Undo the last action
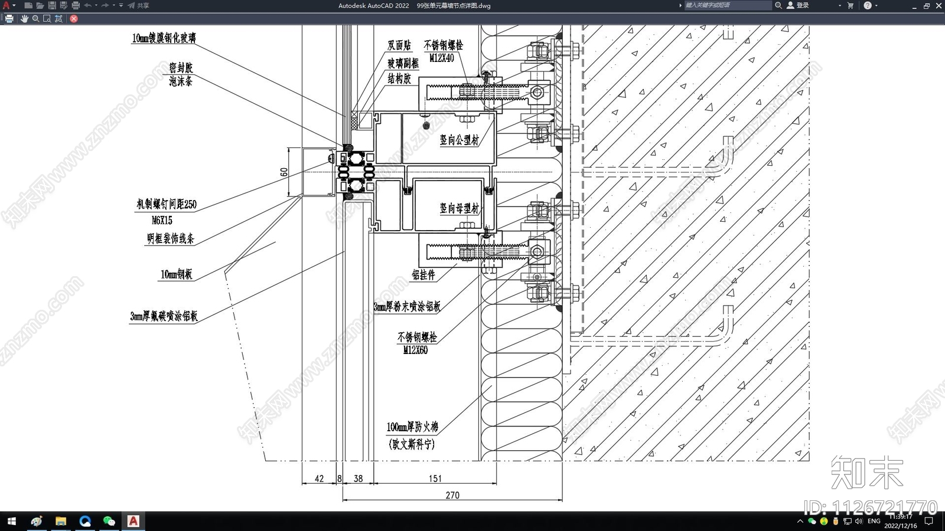The image size is (945, 531). coord(87,5)
